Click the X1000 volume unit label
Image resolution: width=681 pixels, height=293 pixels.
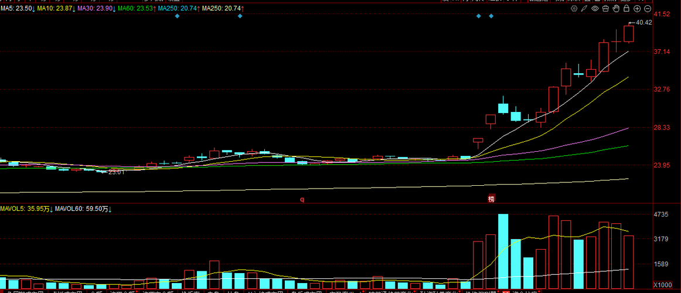(x=662, y=285)
